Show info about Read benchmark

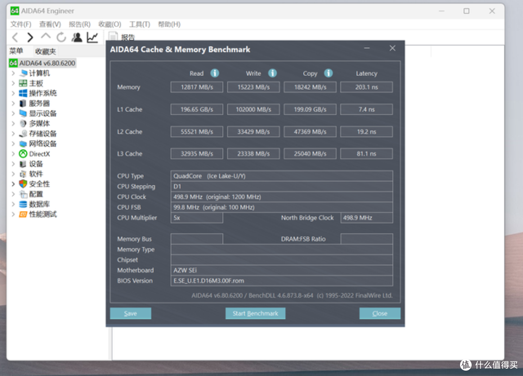(215, 73)
